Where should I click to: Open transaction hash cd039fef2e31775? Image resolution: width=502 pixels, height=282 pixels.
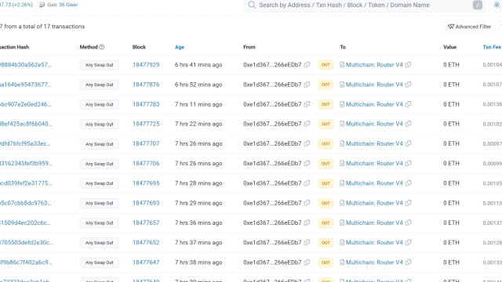[26, 183]
